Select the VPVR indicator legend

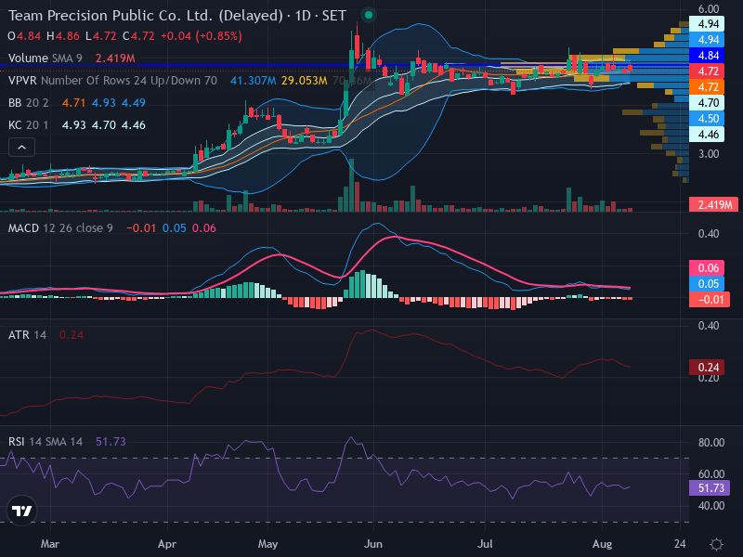(112, 81)
